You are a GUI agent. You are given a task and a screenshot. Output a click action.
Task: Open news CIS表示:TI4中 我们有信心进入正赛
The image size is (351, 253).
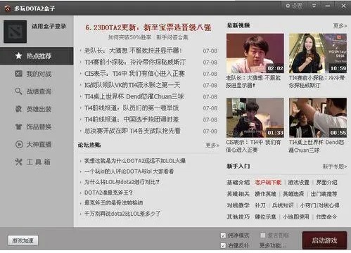click(134, 74)
